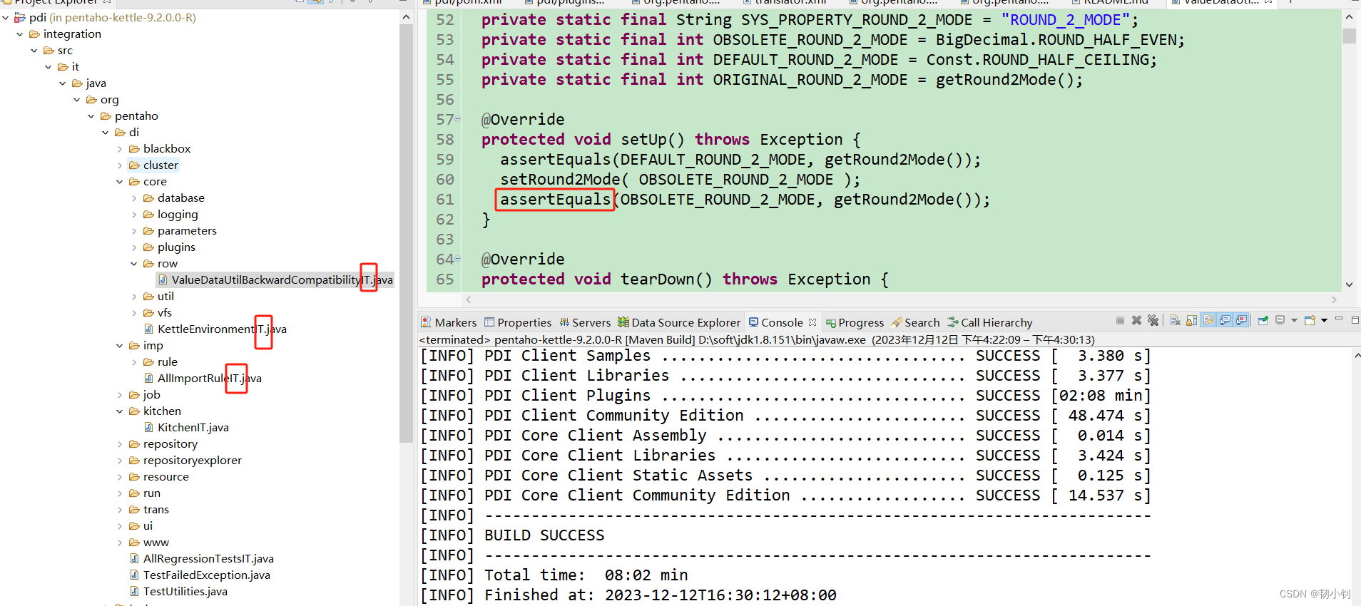Click the Display Selected Console icon
The width and height of the screenshot is (1361, 606).
point(1280,320)
